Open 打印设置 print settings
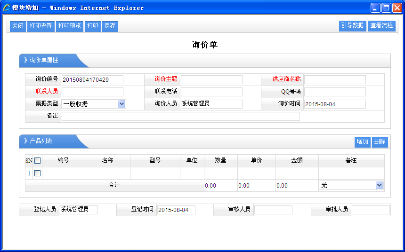405x252 pixels. [x=40, y=26]
